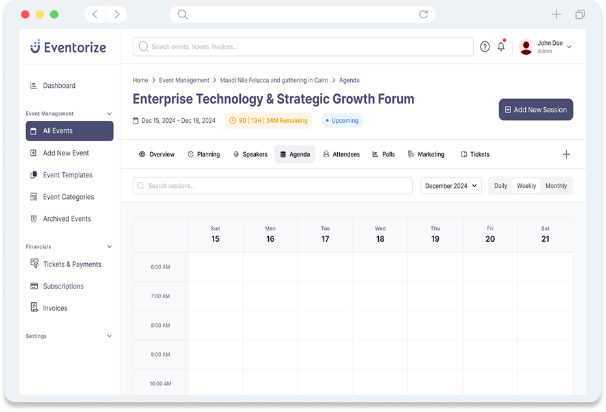Click the plus icon beside Tickets tab
606x412 pixels.
[x=566, y=154]
